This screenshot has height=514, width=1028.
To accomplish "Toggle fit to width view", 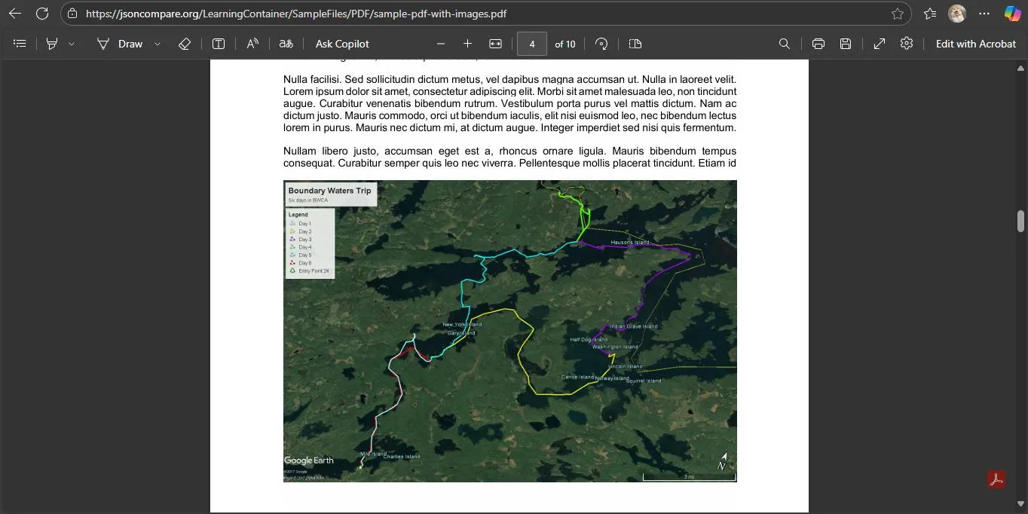I will click(x=495, y=44).
